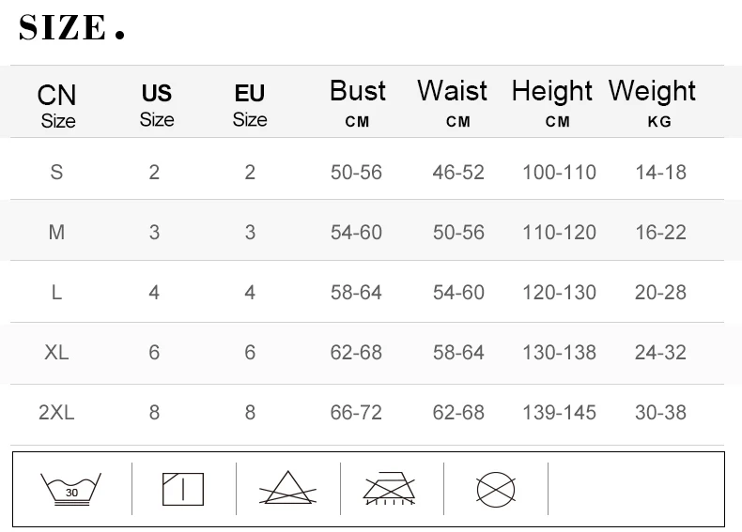The image size is (742, 532).
Task: Click the do-not-bleach triangle icon
Action: tap(287, 489)
